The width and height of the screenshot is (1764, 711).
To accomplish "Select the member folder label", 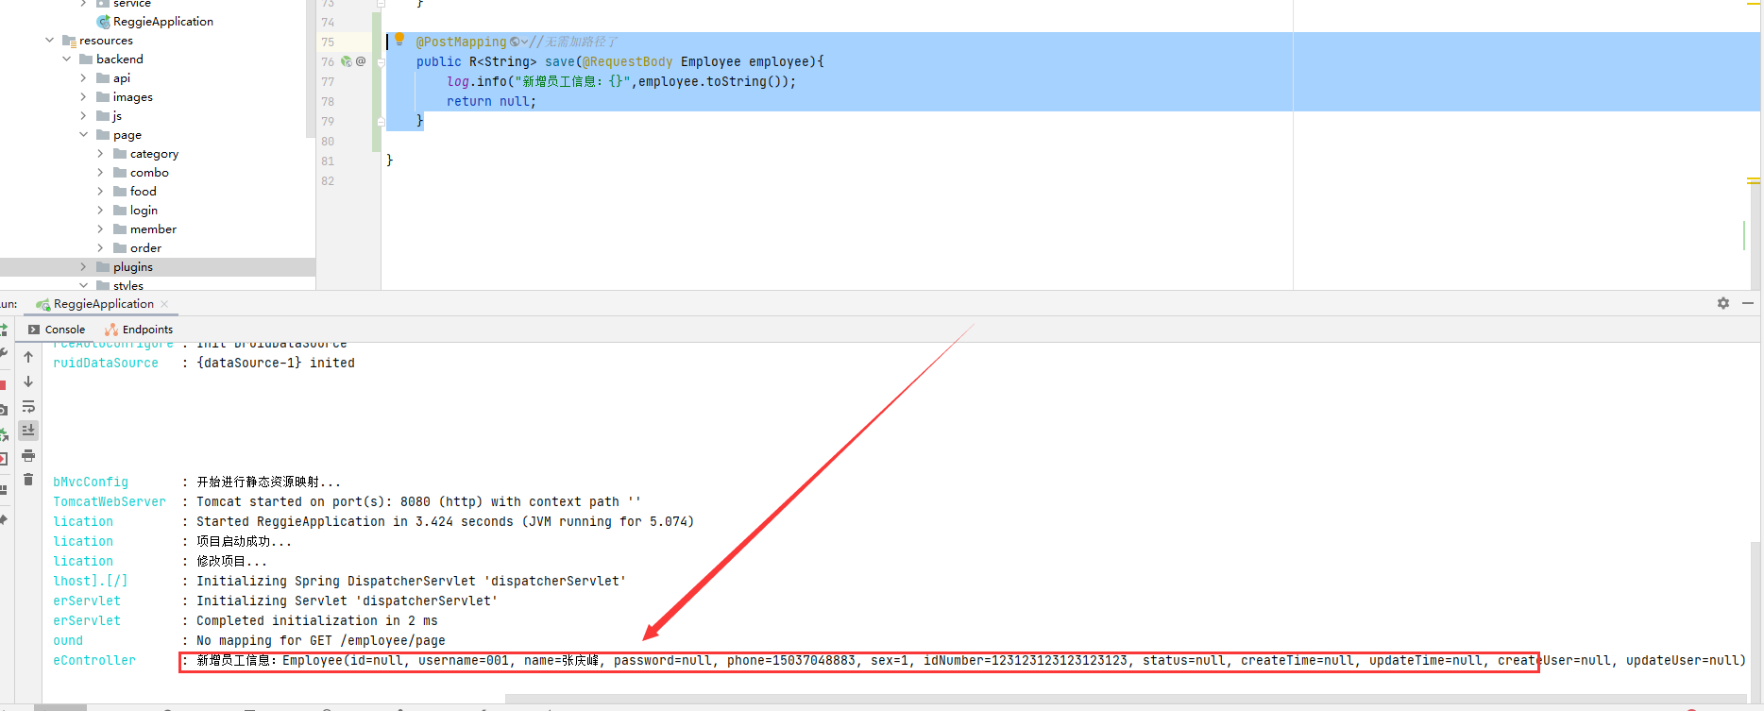I will pos(153,229).
